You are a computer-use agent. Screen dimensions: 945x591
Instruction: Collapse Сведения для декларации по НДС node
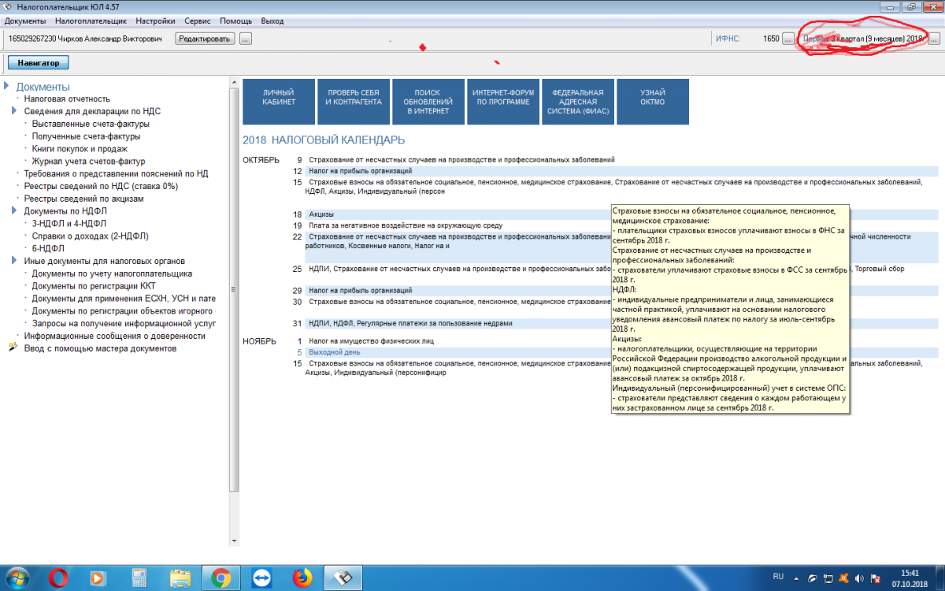15,111
